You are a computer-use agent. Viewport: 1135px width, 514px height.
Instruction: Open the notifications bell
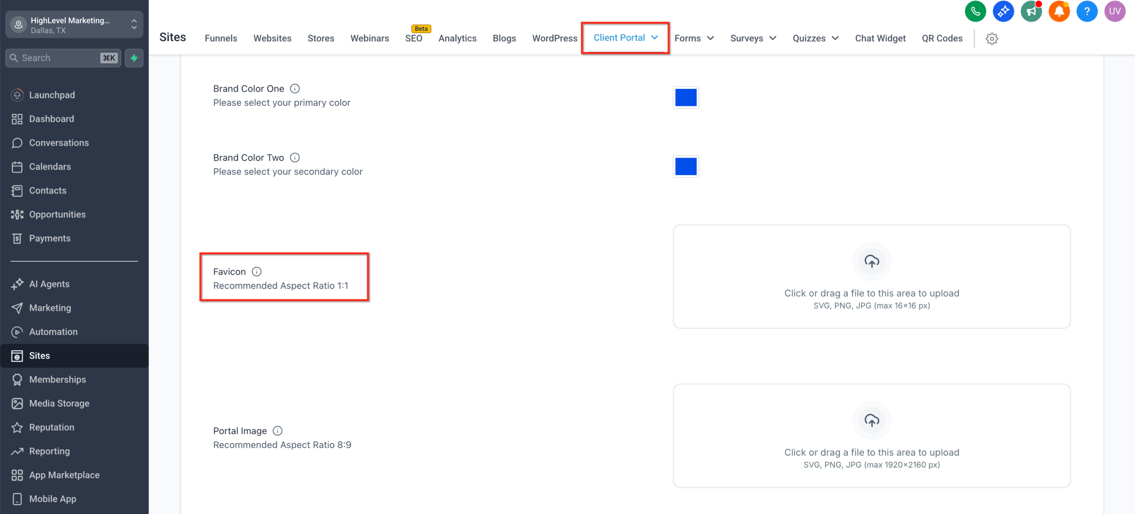click(1059, 11)
